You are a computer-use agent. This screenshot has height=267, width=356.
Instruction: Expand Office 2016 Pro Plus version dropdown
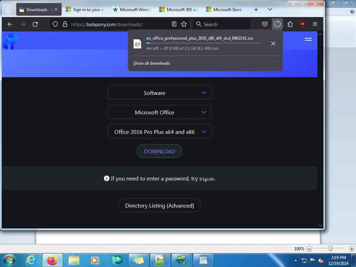159,132
